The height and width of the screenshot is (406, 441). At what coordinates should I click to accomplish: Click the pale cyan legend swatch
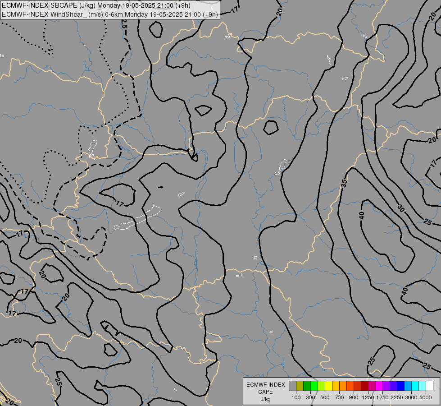(x=422, y=386)
